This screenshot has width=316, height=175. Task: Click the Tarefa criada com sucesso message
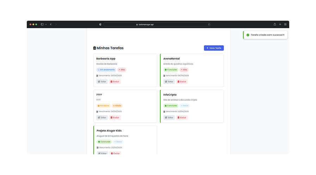266,35
